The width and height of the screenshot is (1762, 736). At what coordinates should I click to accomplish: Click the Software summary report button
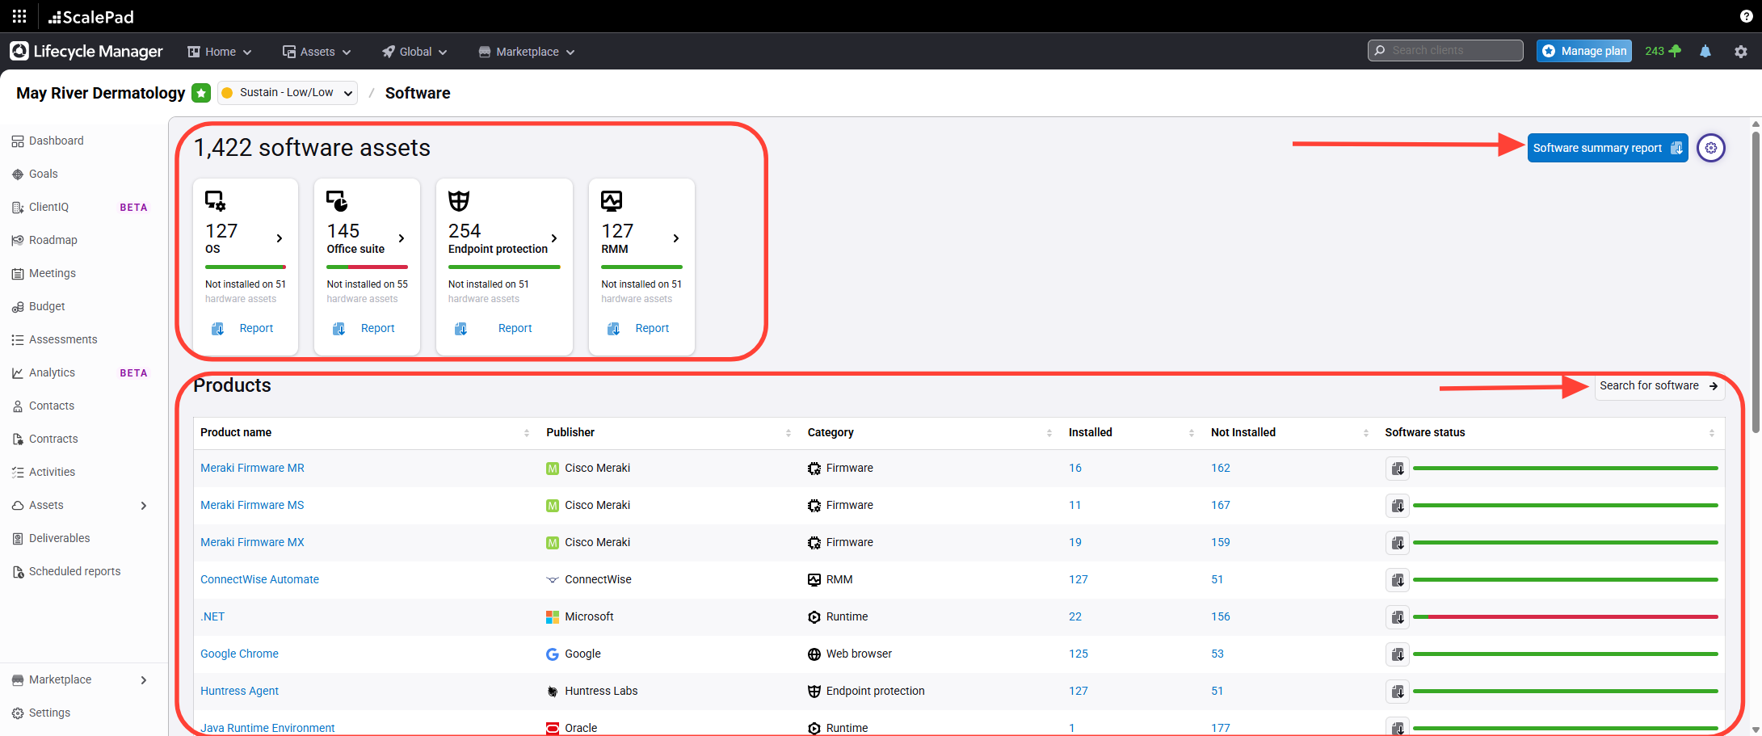tap(1606, 148)
